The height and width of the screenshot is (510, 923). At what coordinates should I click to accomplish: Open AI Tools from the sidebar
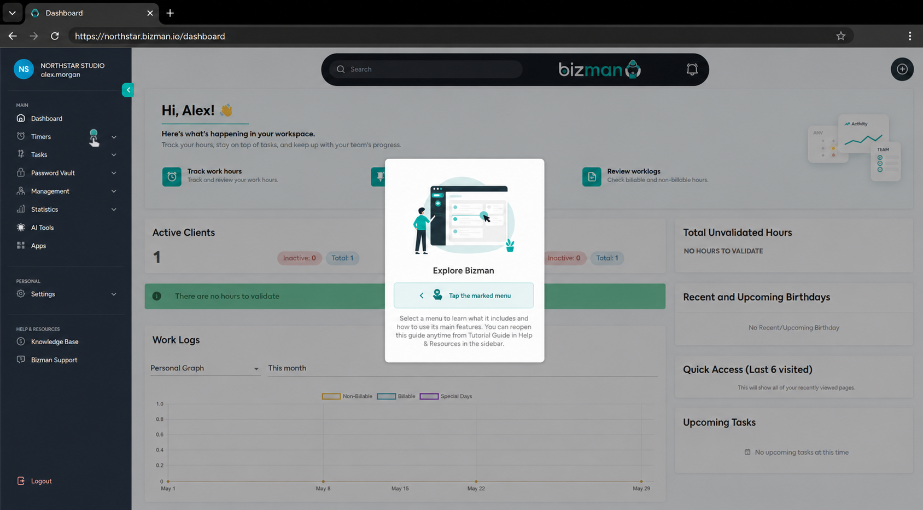pos(42,228)
